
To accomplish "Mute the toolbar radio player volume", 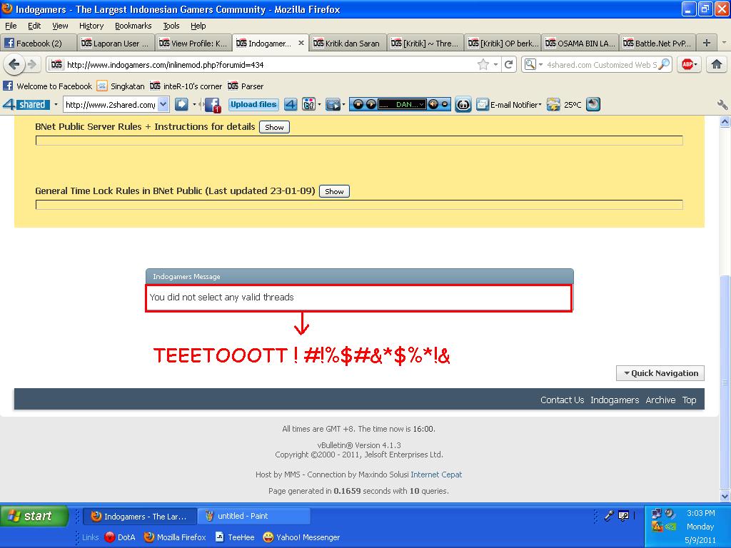I will pos(433,105).
